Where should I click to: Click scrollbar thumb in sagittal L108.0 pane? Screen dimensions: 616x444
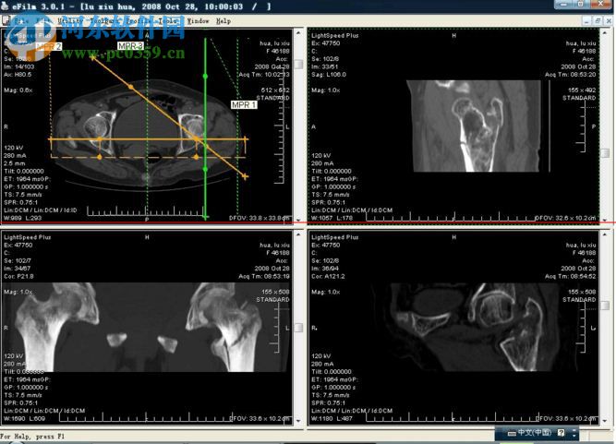606,152
